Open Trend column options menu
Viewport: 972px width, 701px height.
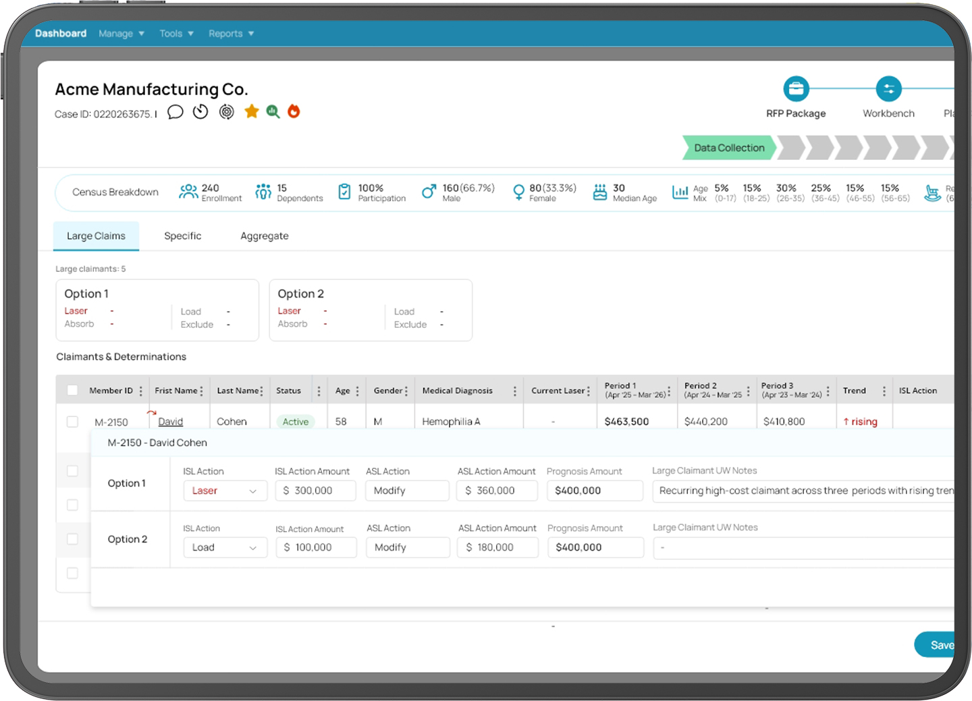click(884, 391)
